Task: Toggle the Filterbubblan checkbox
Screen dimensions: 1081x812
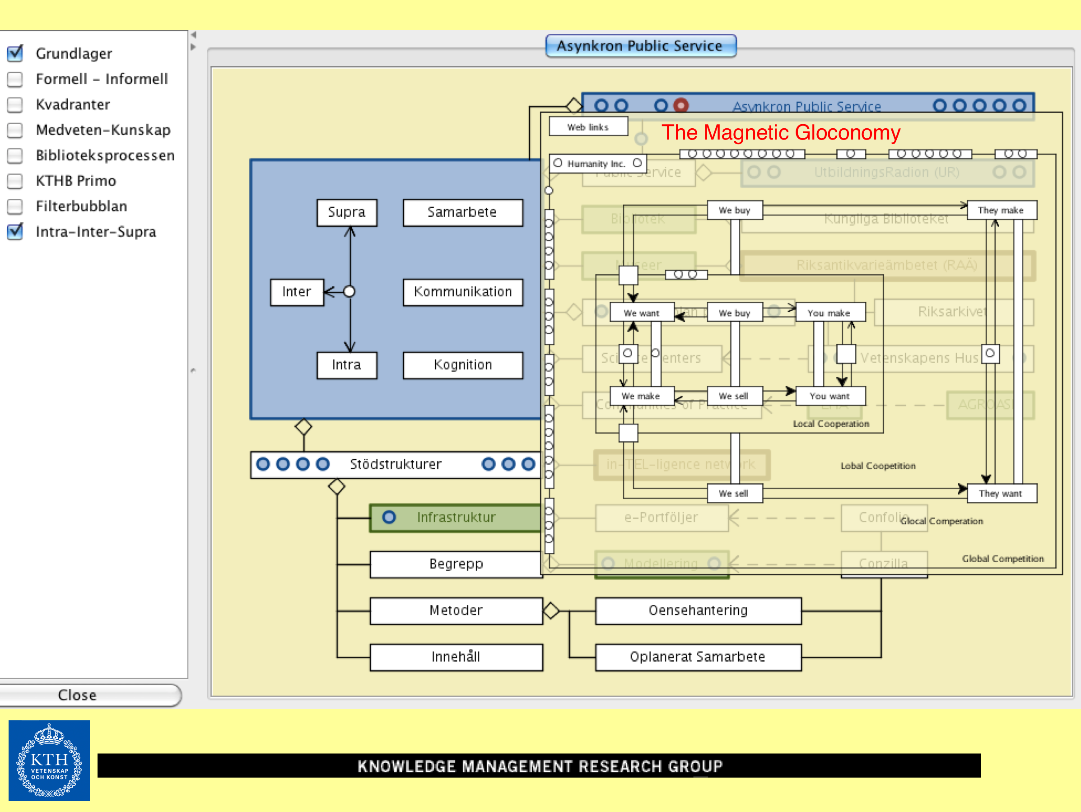Action: click(15, 206)
